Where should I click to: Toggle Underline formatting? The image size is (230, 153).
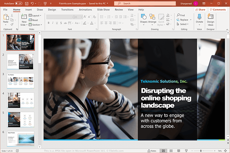(57, 23)
